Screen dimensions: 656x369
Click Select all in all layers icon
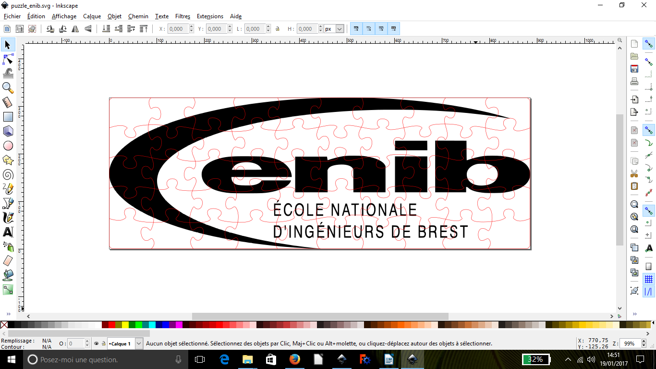click(x=20, y=29)
